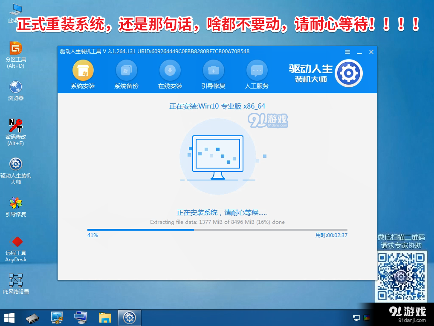Open 远程工具 AnyDesk desktop icon

(16, 249)
